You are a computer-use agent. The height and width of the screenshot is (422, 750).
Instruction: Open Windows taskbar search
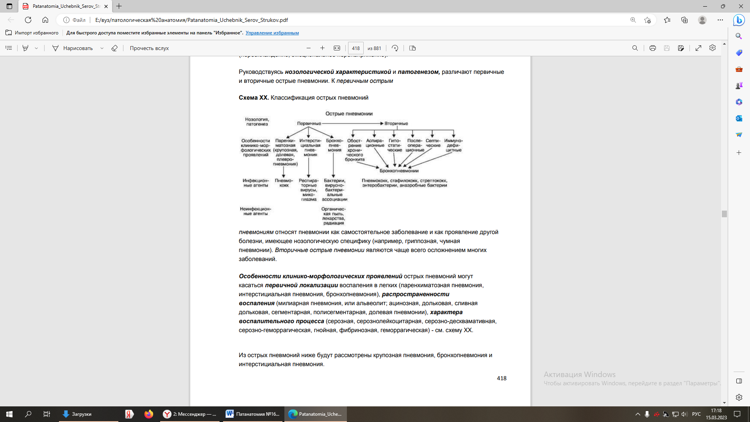[28, 414]
